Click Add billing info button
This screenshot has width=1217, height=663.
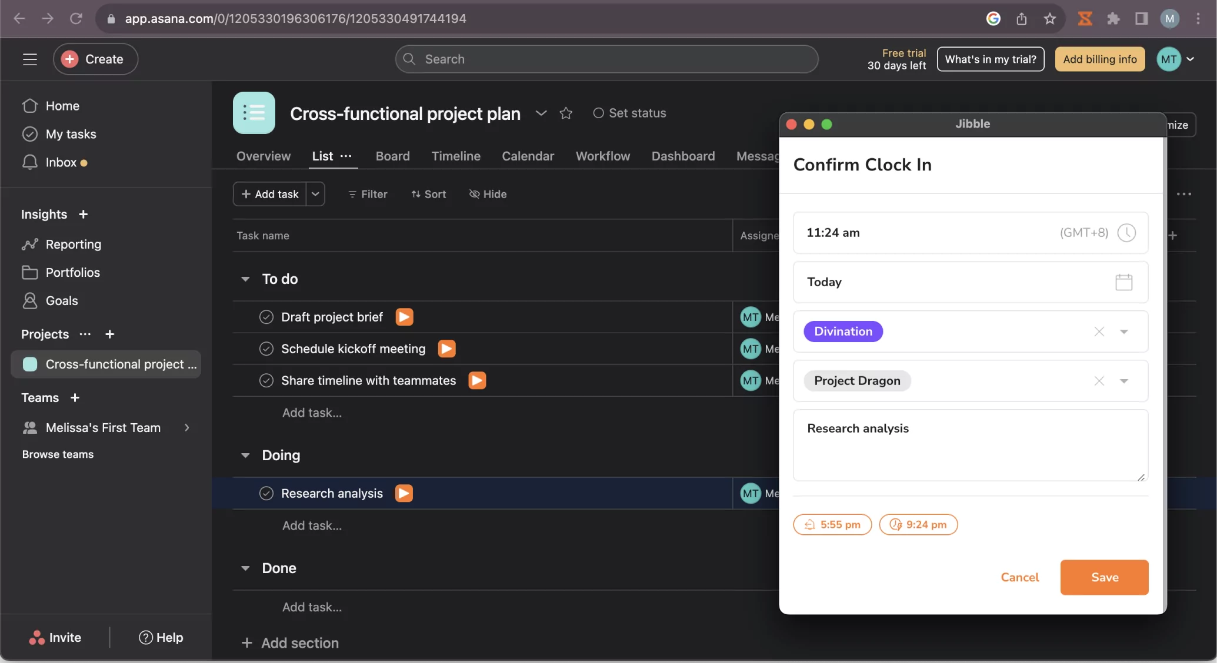click(1100, 59)
